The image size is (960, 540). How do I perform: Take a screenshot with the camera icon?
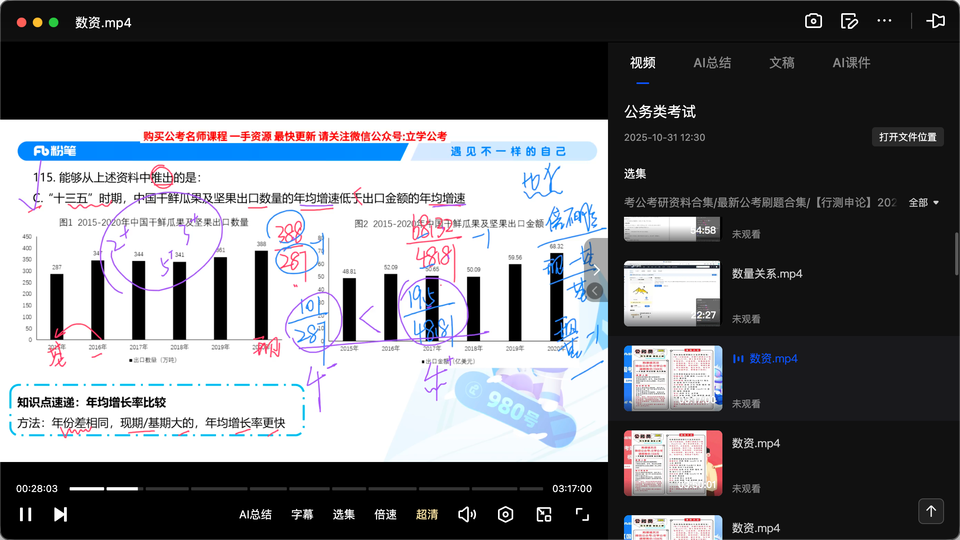(814, 21)
